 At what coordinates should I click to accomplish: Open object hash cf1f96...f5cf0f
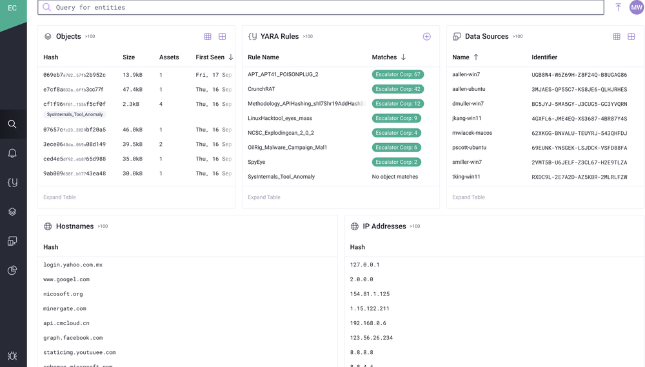click(x=74, y=104)
